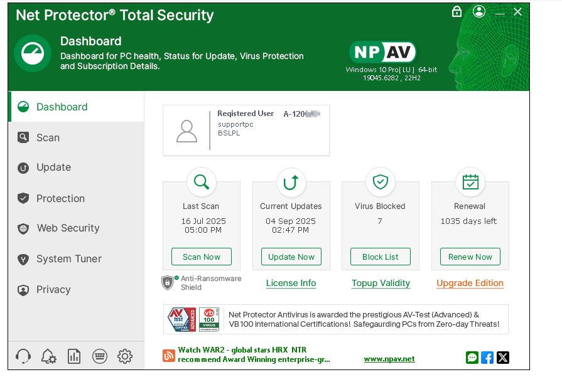
Task: Click the AV-Test certification badge
Action: [181, 319]
